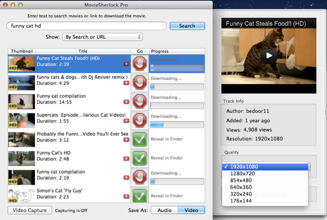
Task: Open YouTube icon for Funny cat compilation 14:55
Action: click(126, 102)
